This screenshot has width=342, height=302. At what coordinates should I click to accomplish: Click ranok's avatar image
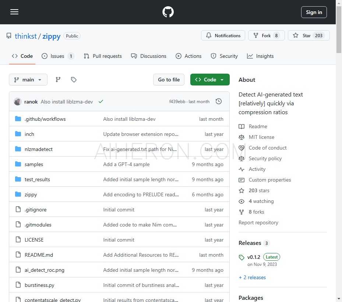pyautogui.click(x=18, y=102)
